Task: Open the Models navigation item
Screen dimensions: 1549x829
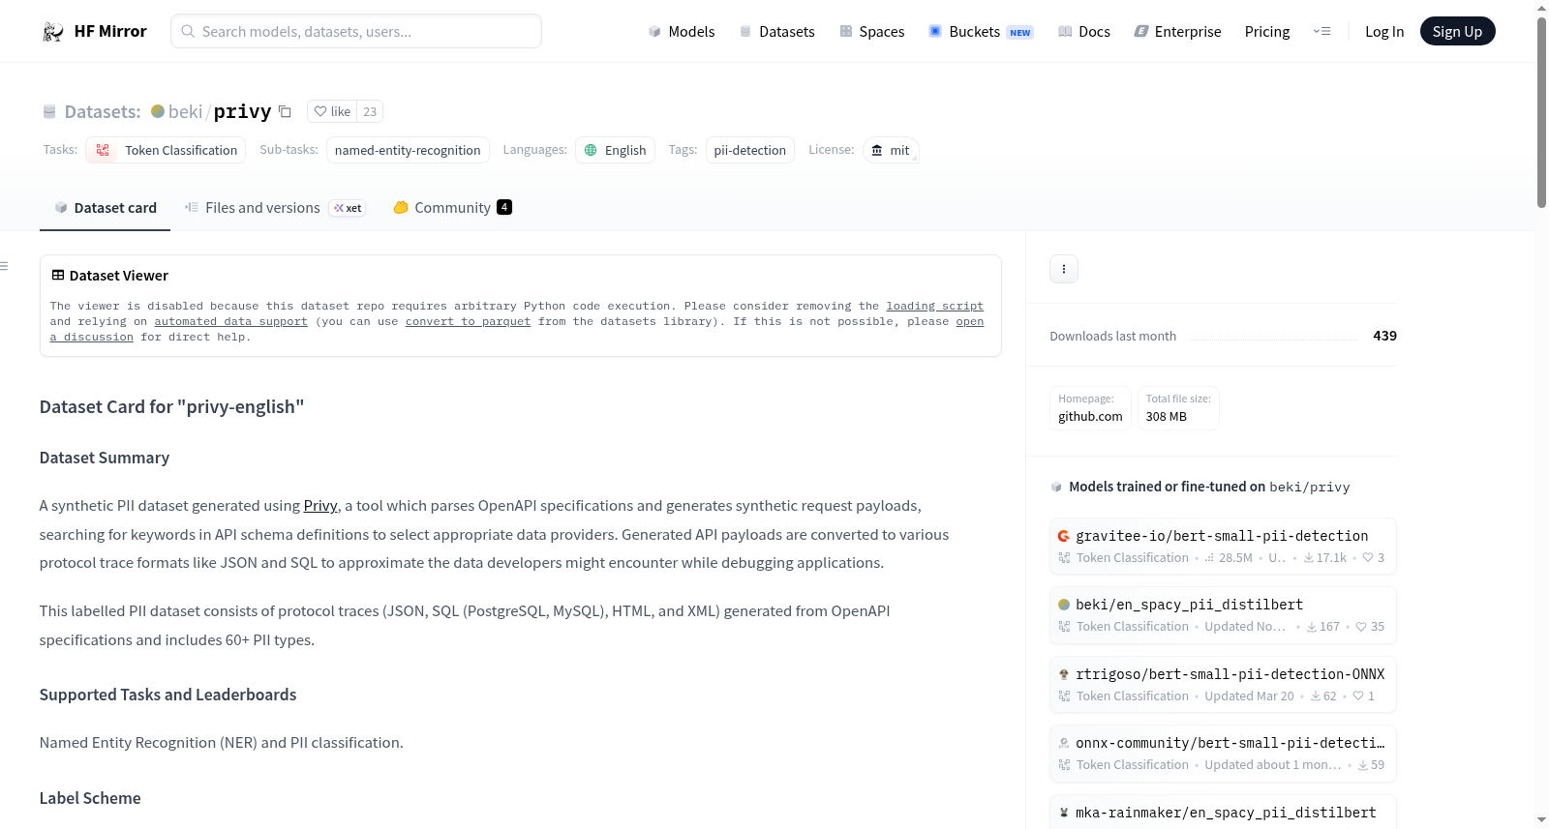Action: pyautogui.click(x=682, y=32)
